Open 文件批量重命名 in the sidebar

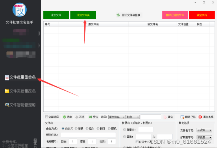pyautogui.click(x=20, y=77)
